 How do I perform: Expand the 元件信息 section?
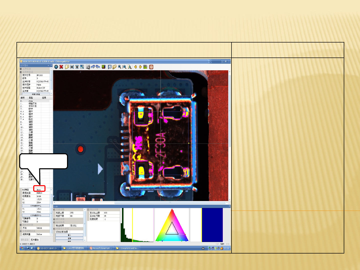pos(21,69)
